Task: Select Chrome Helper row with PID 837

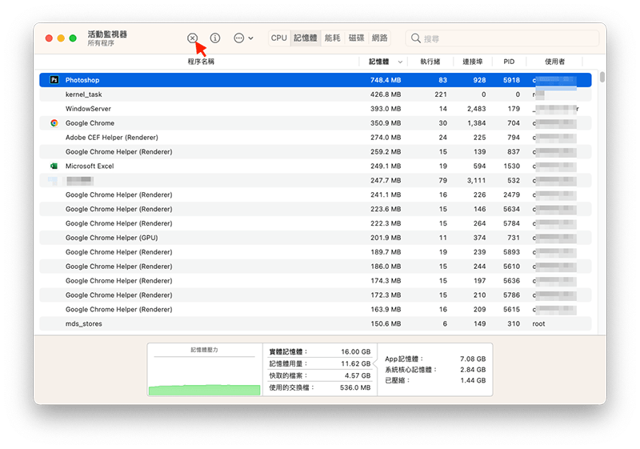Action: 315,151
